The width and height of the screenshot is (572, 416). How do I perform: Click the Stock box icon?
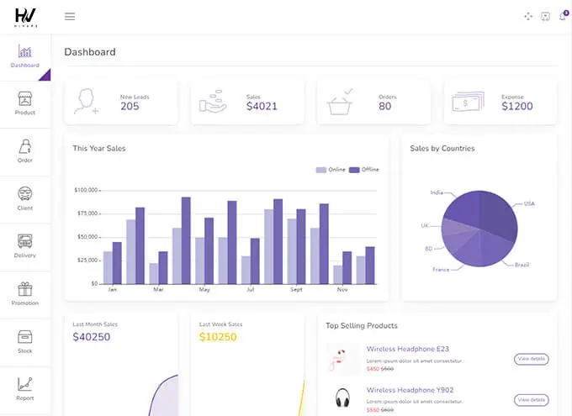pos(24,337)
